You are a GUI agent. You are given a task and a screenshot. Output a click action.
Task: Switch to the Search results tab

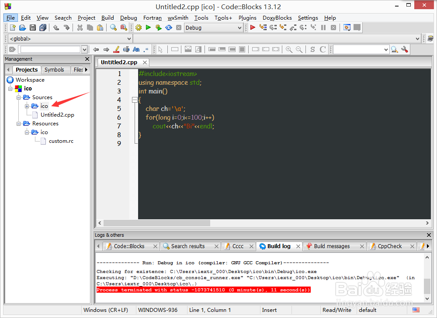(x=187, y=246)
